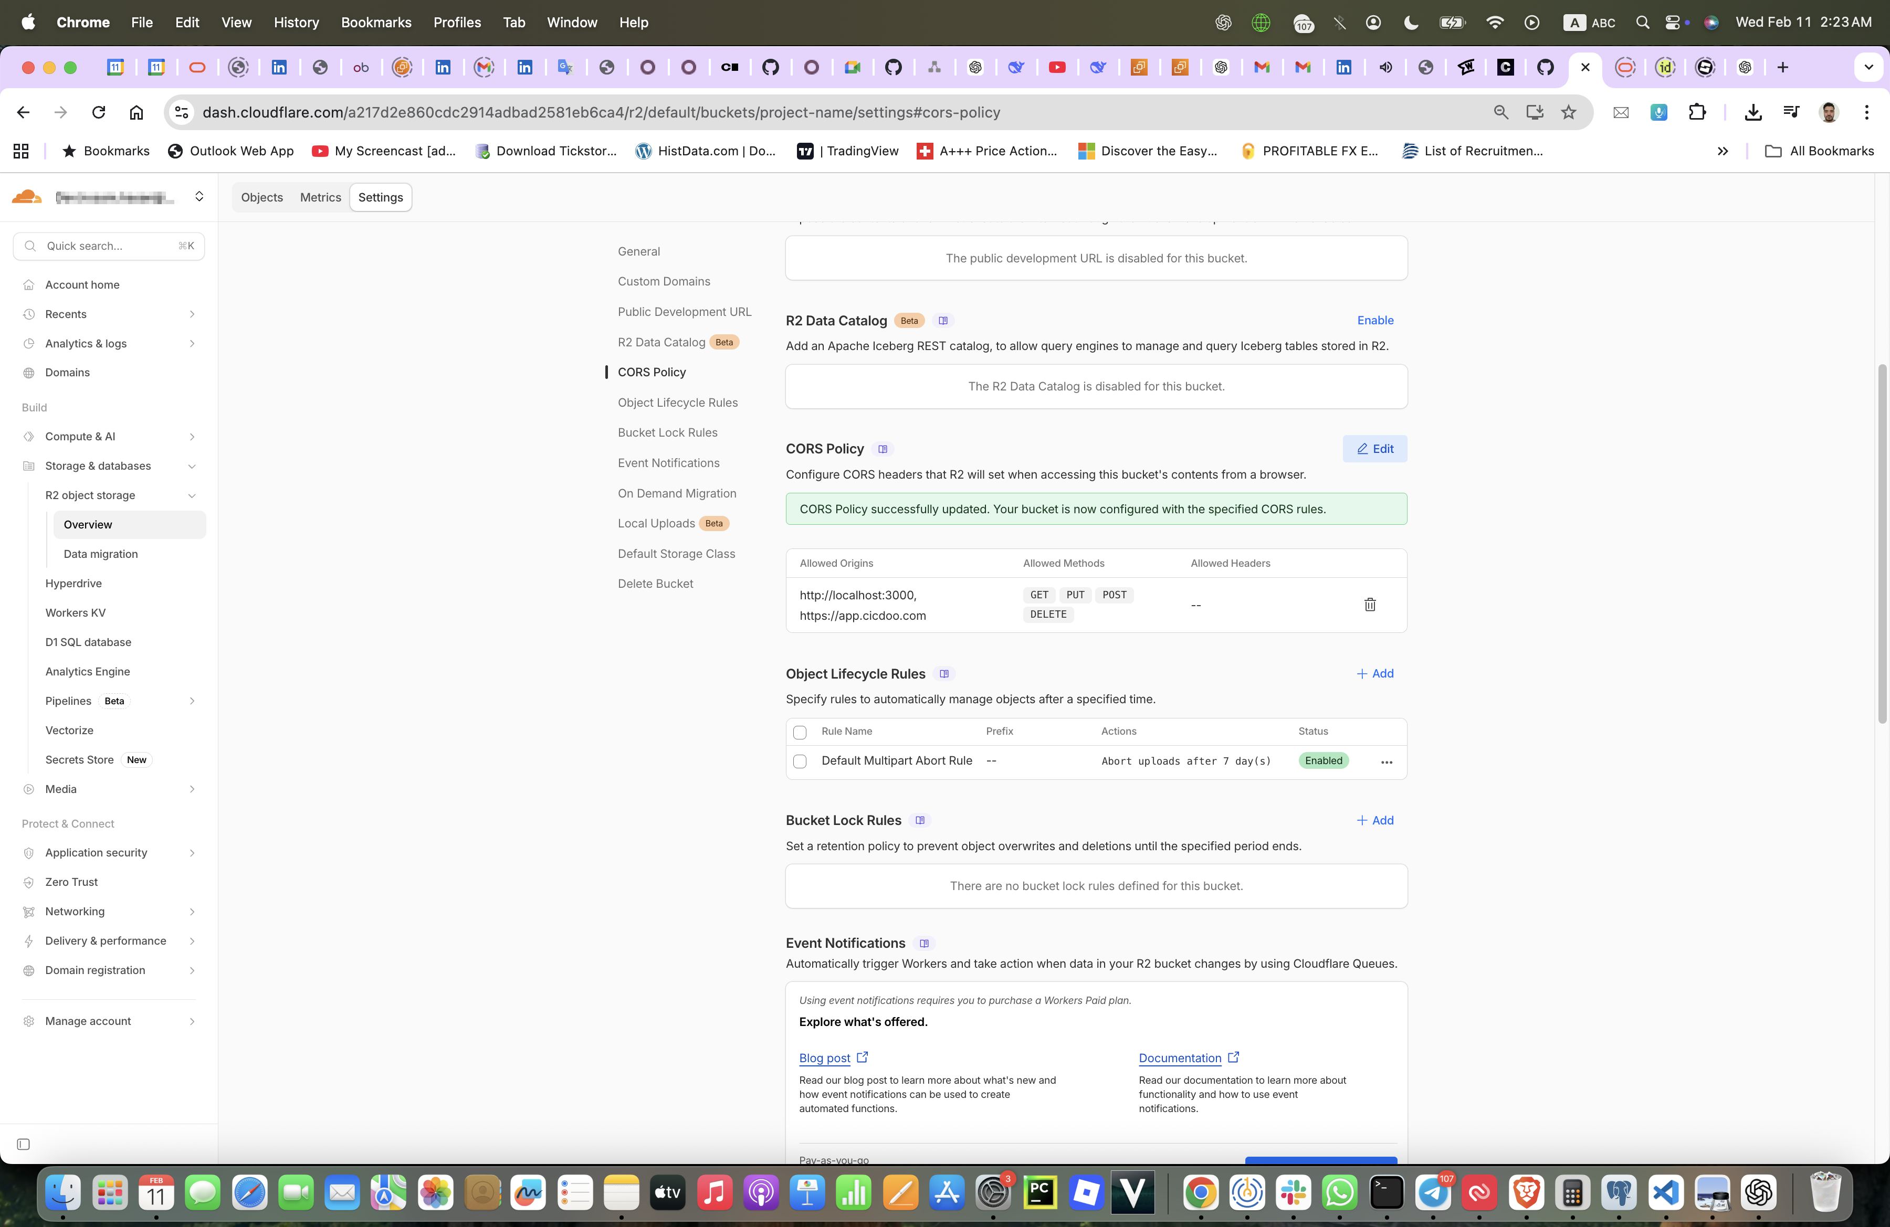This screenshot has height=1227, width=1890.
Task: Bookmark this page with the star icon
Action: click(1568, 113)
